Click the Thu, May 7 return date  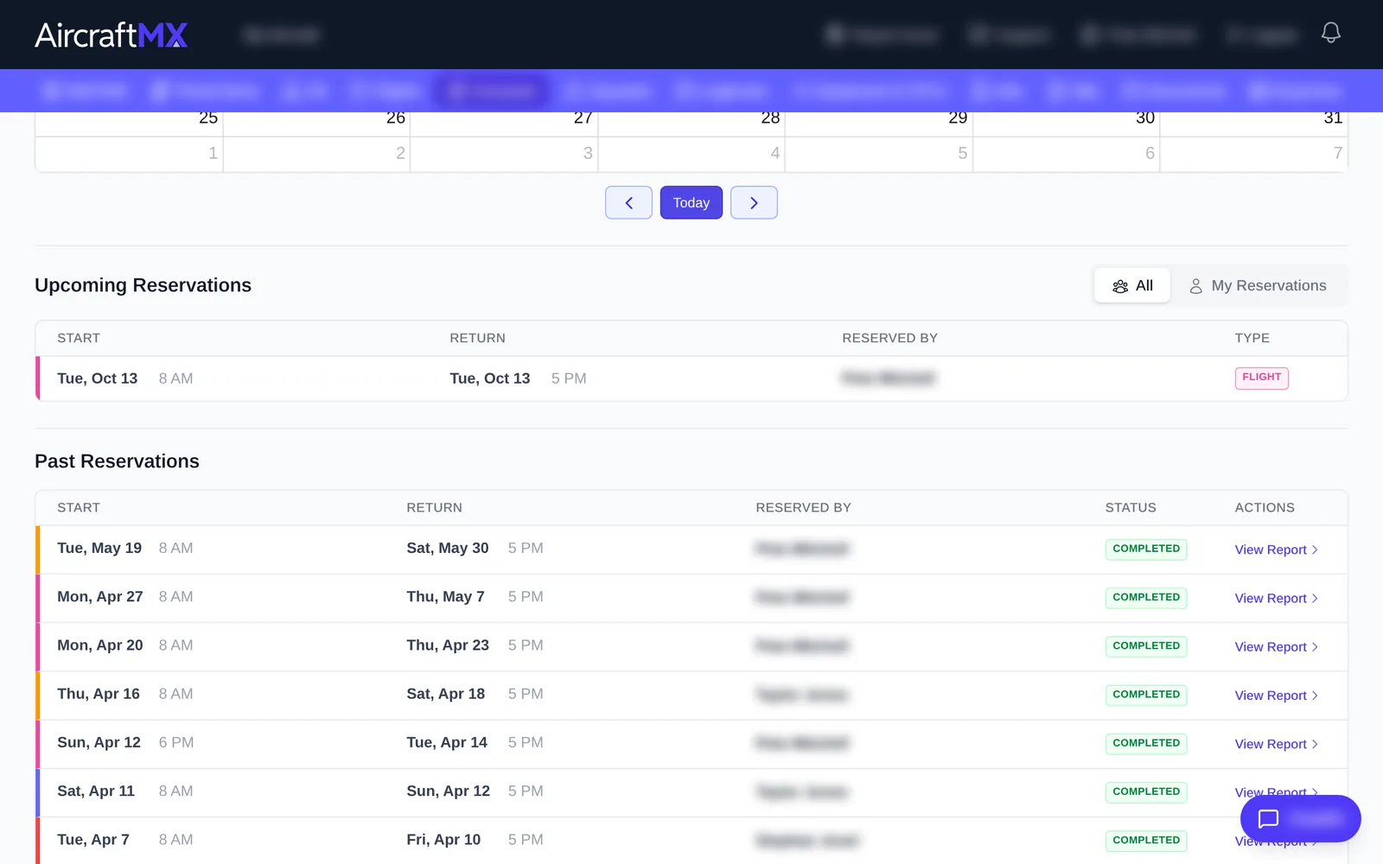(x=446, y=596)
